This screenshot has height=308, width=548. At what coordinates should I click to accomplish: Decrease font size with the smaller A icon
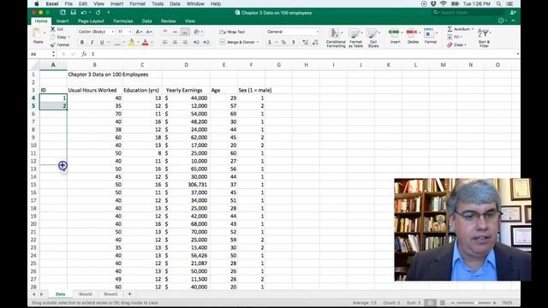(x=149, y=32)
